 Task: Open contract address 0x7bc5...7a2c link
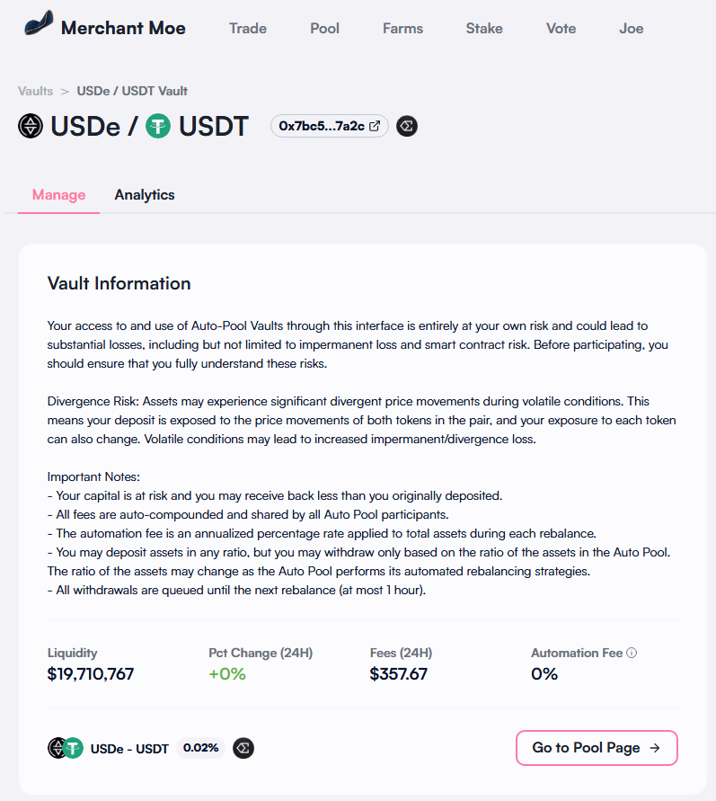click(x=322, y=126)
